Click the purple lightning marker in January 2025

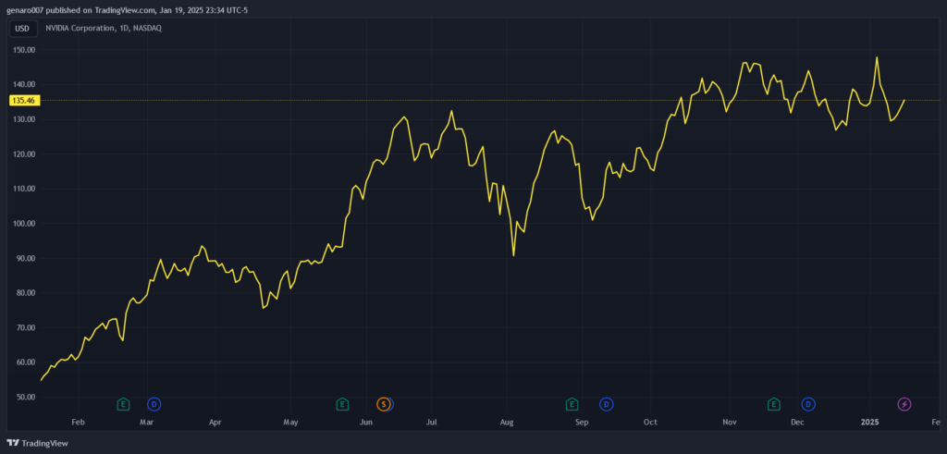(x=904, y=404)
